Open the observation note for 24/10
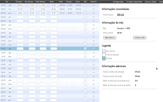163x102 pixels. [86, 96]
